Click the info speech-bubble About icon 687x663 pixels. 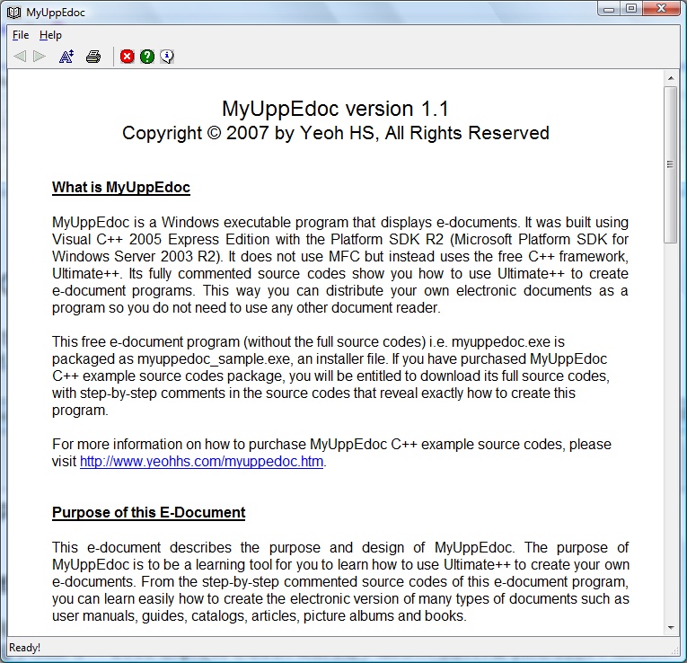[167, 56]
